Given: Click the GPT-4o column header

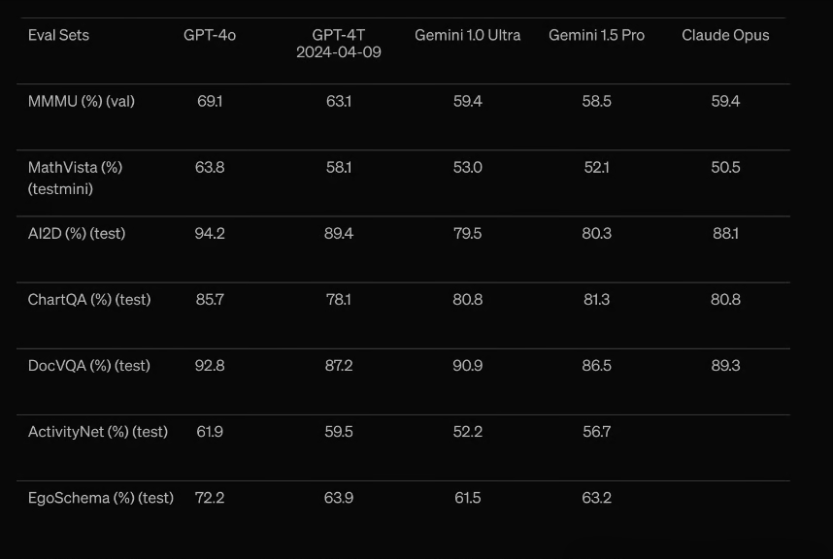Looking at the screenshot, I should pos(210,35).
